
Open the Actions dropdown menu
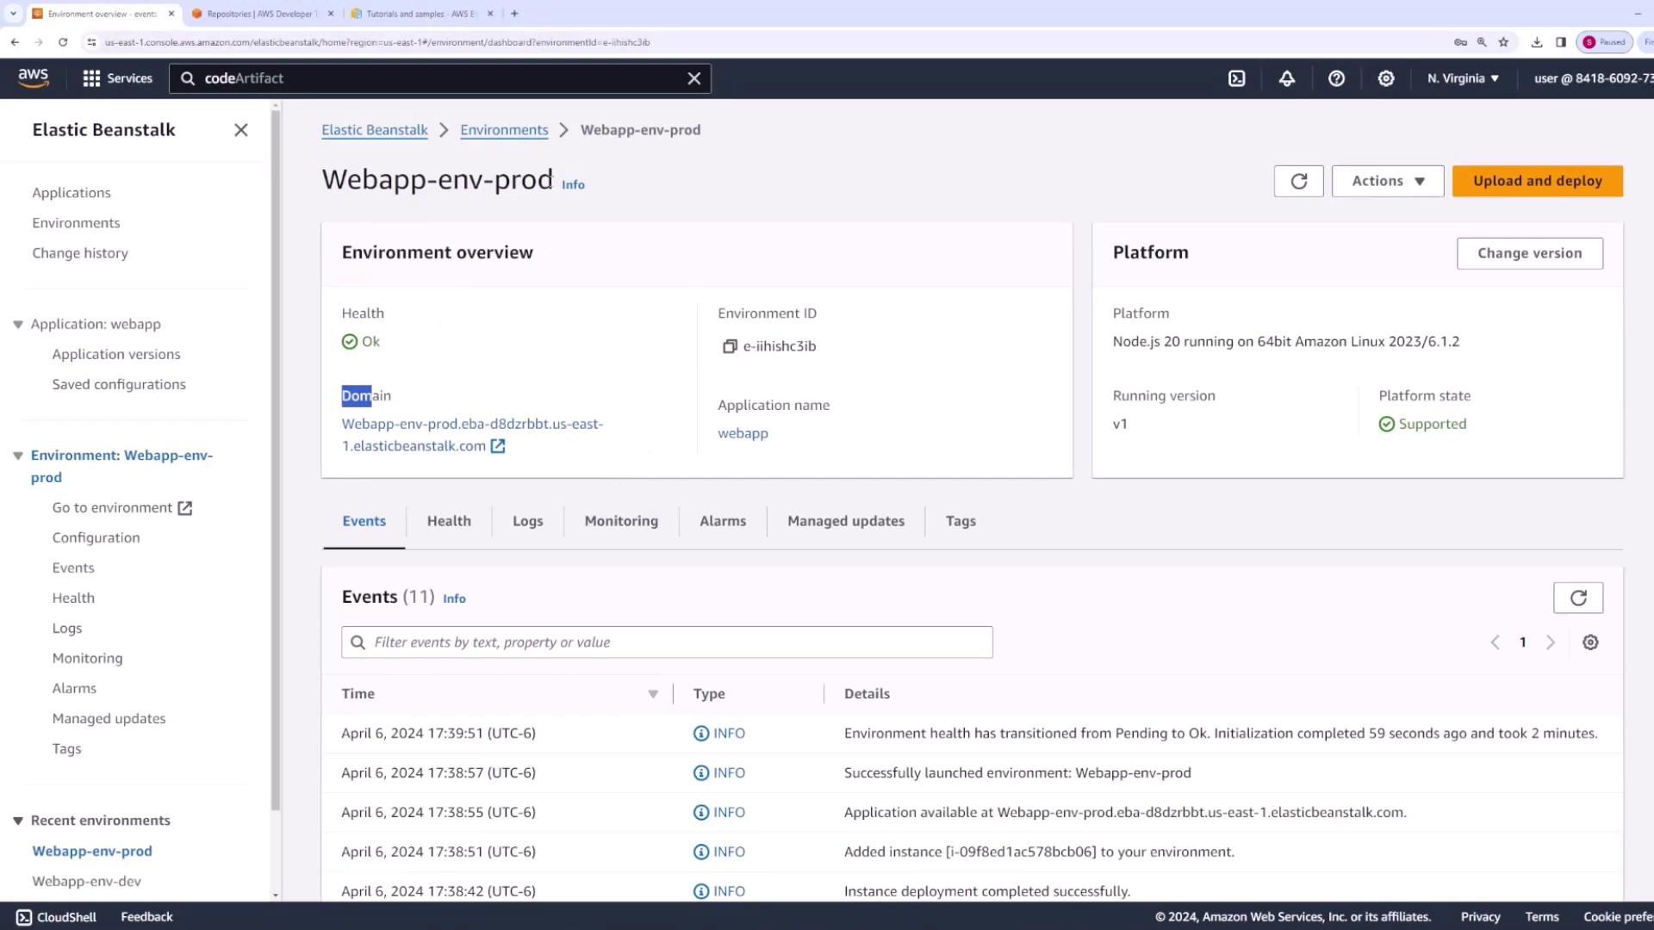[1387, 181]
